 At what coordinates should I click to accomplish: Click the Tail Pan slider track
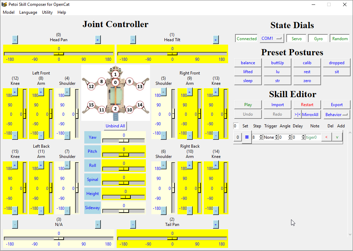pos(172,238)
